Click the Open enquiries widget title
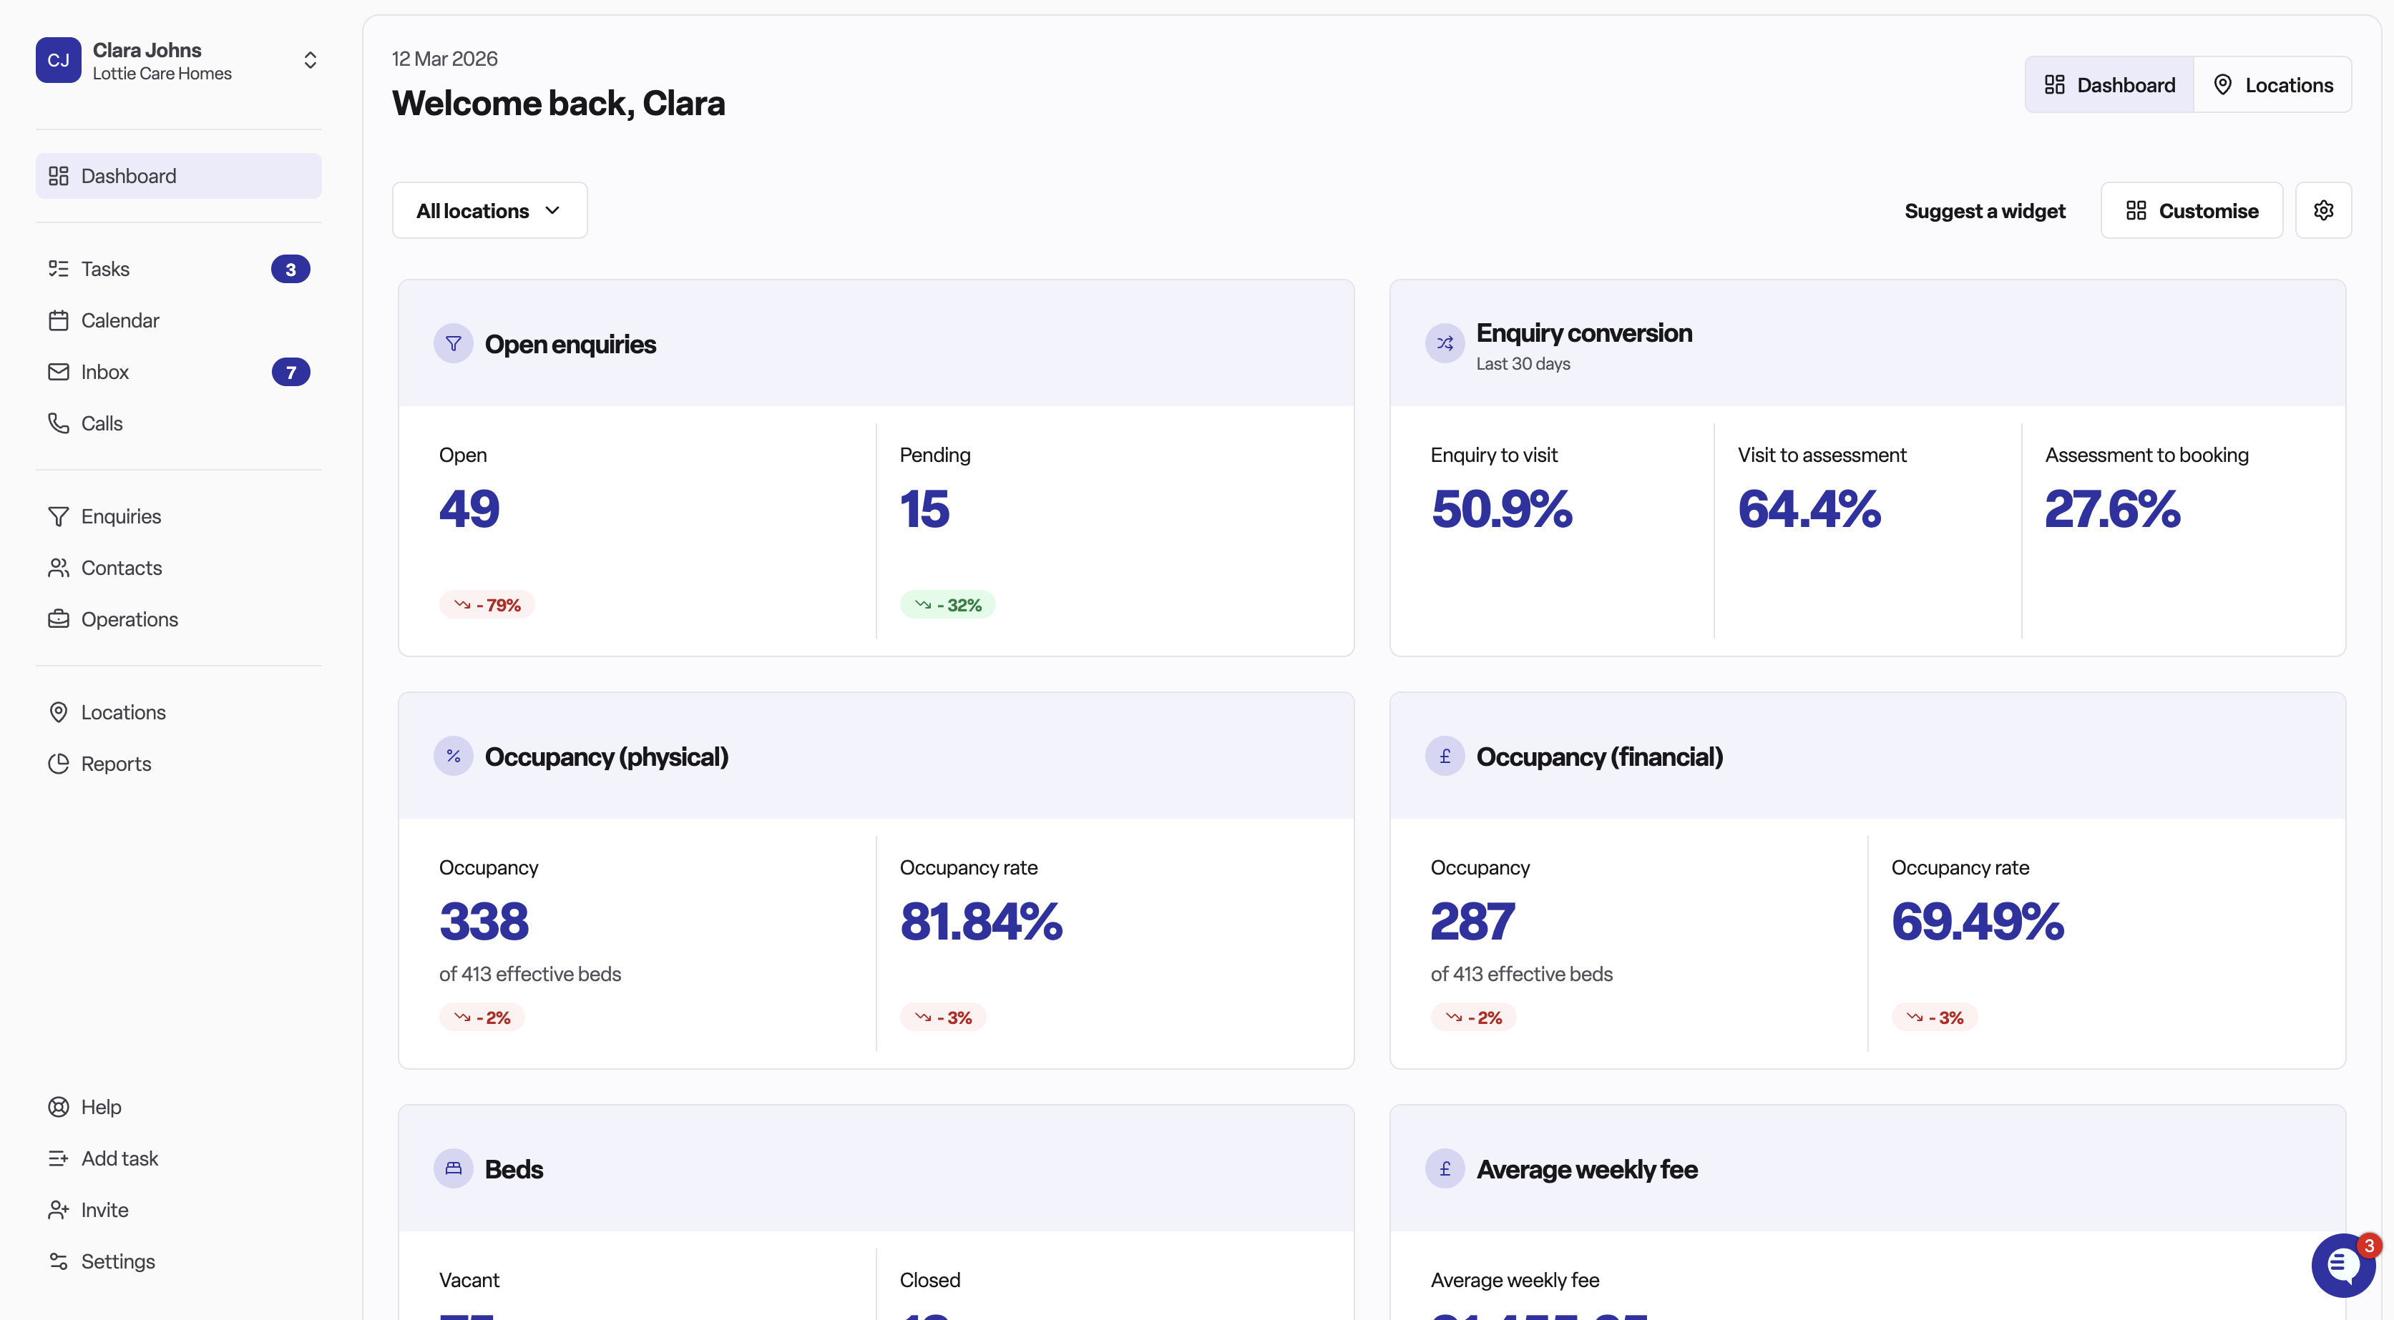Viewport: 2394px width, 1320px height. [x=571, y=344]
